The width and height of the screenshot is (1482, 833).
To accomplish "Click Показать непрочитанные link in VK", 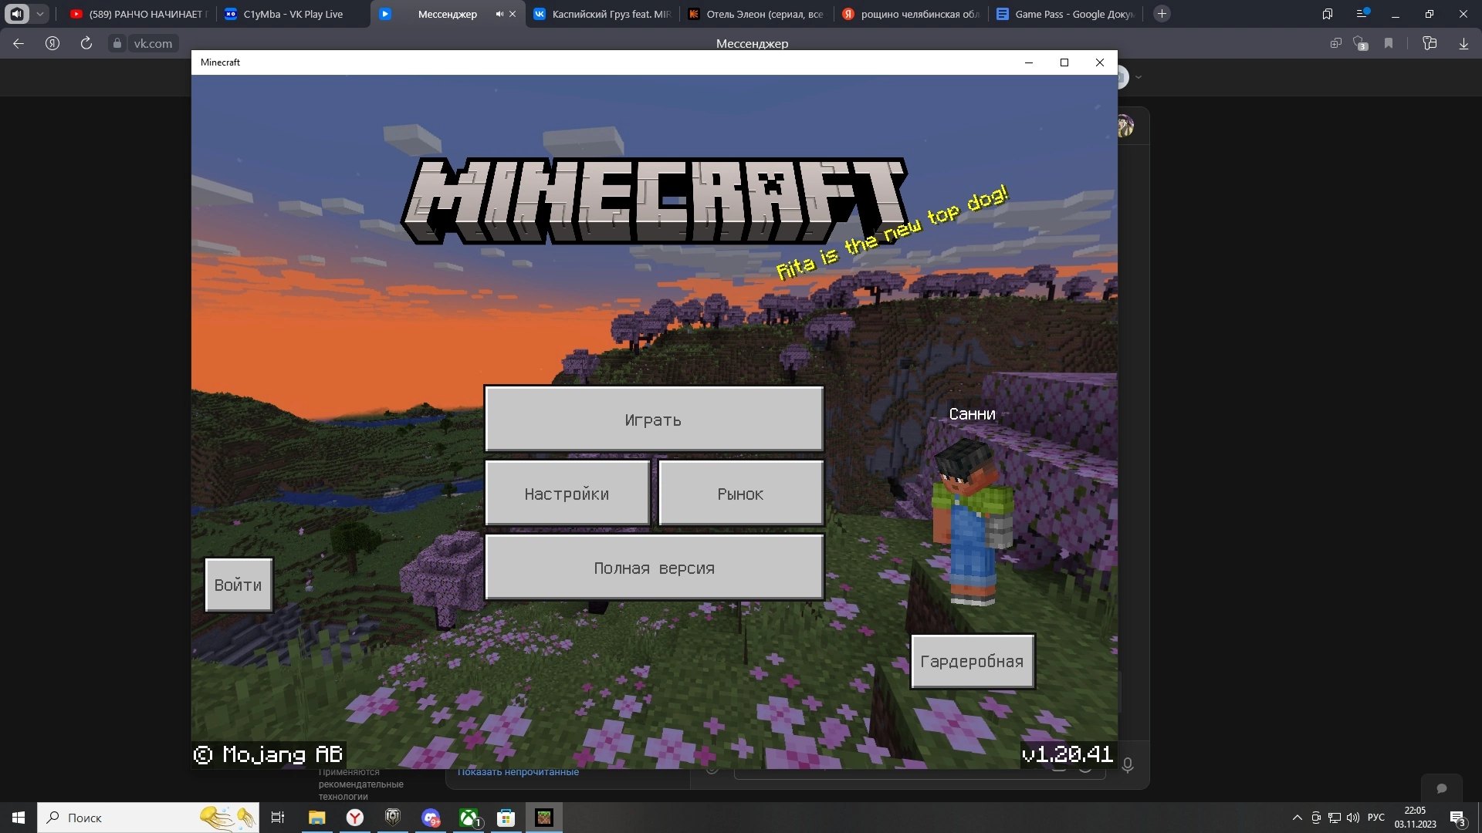I will 518,772.
